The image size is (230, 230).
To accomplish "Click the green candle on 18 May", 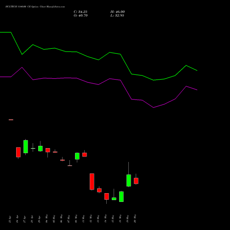I will pyautogui.click(x=121, y=196).
